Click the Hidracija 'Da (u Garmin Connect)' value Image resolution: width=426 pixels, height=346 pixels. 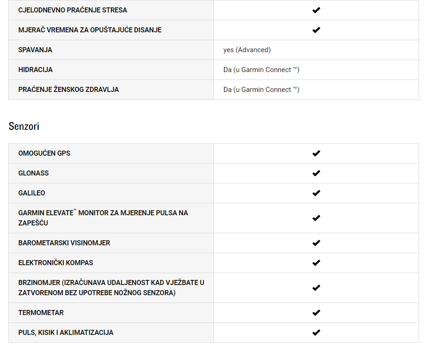[x=262, y=70]
